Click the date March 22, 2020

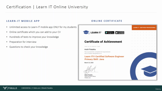click(89, 63)
